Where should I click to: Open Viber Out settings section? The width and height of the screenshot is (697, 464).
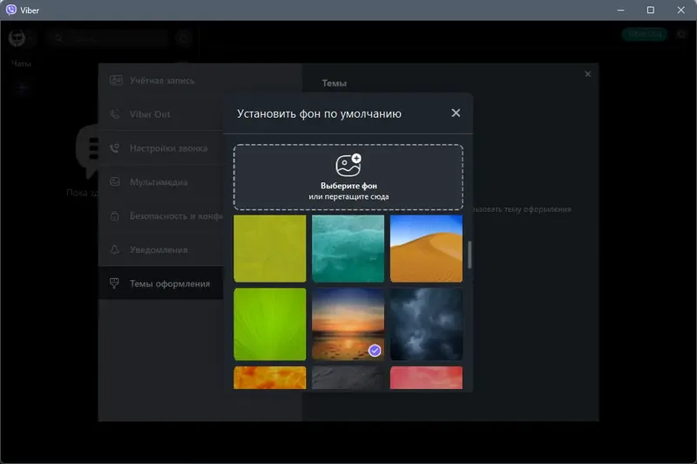click(x=161, y=114)
